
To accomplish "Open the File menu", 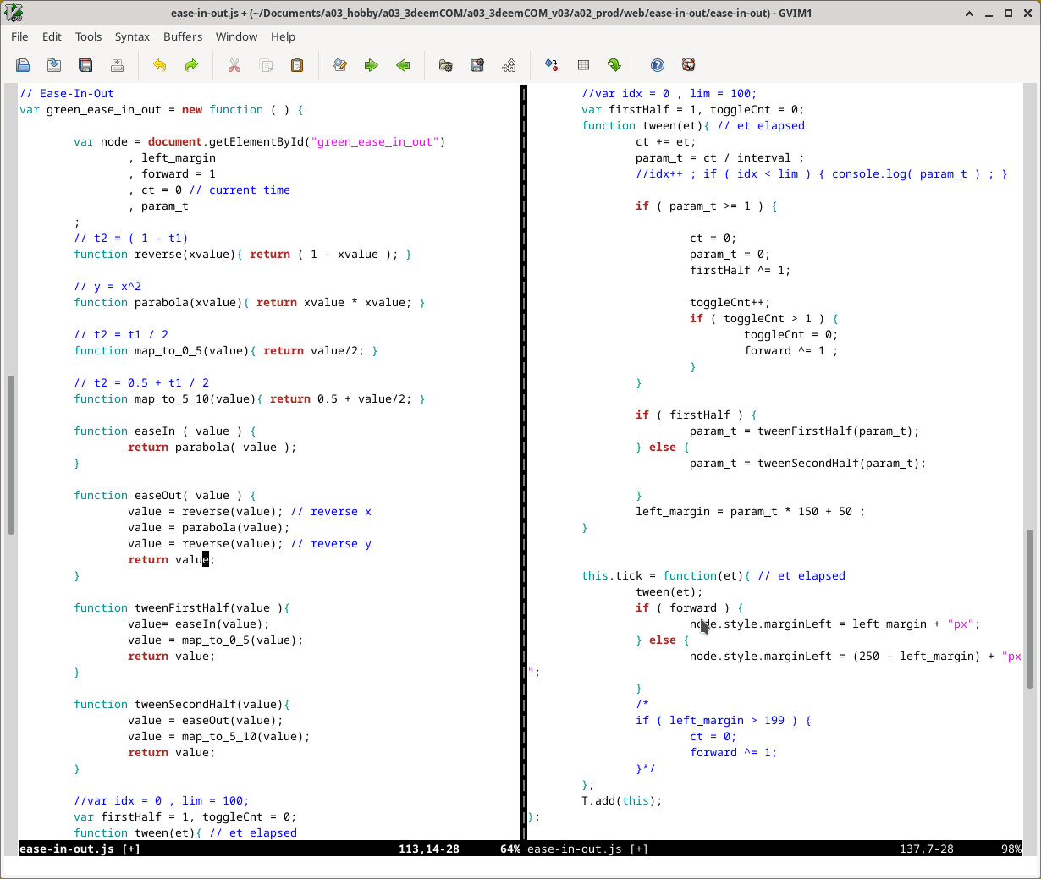I will click(x=19, y=36).
